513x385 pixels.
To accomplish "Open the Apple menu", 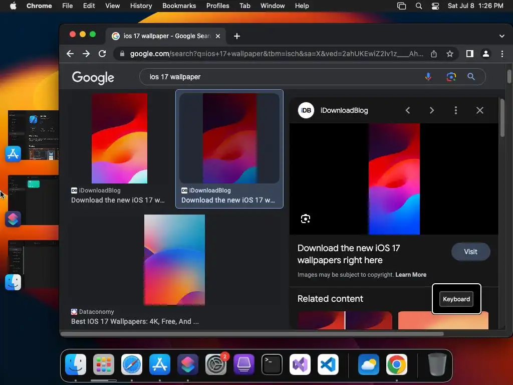I will (13, 6).
